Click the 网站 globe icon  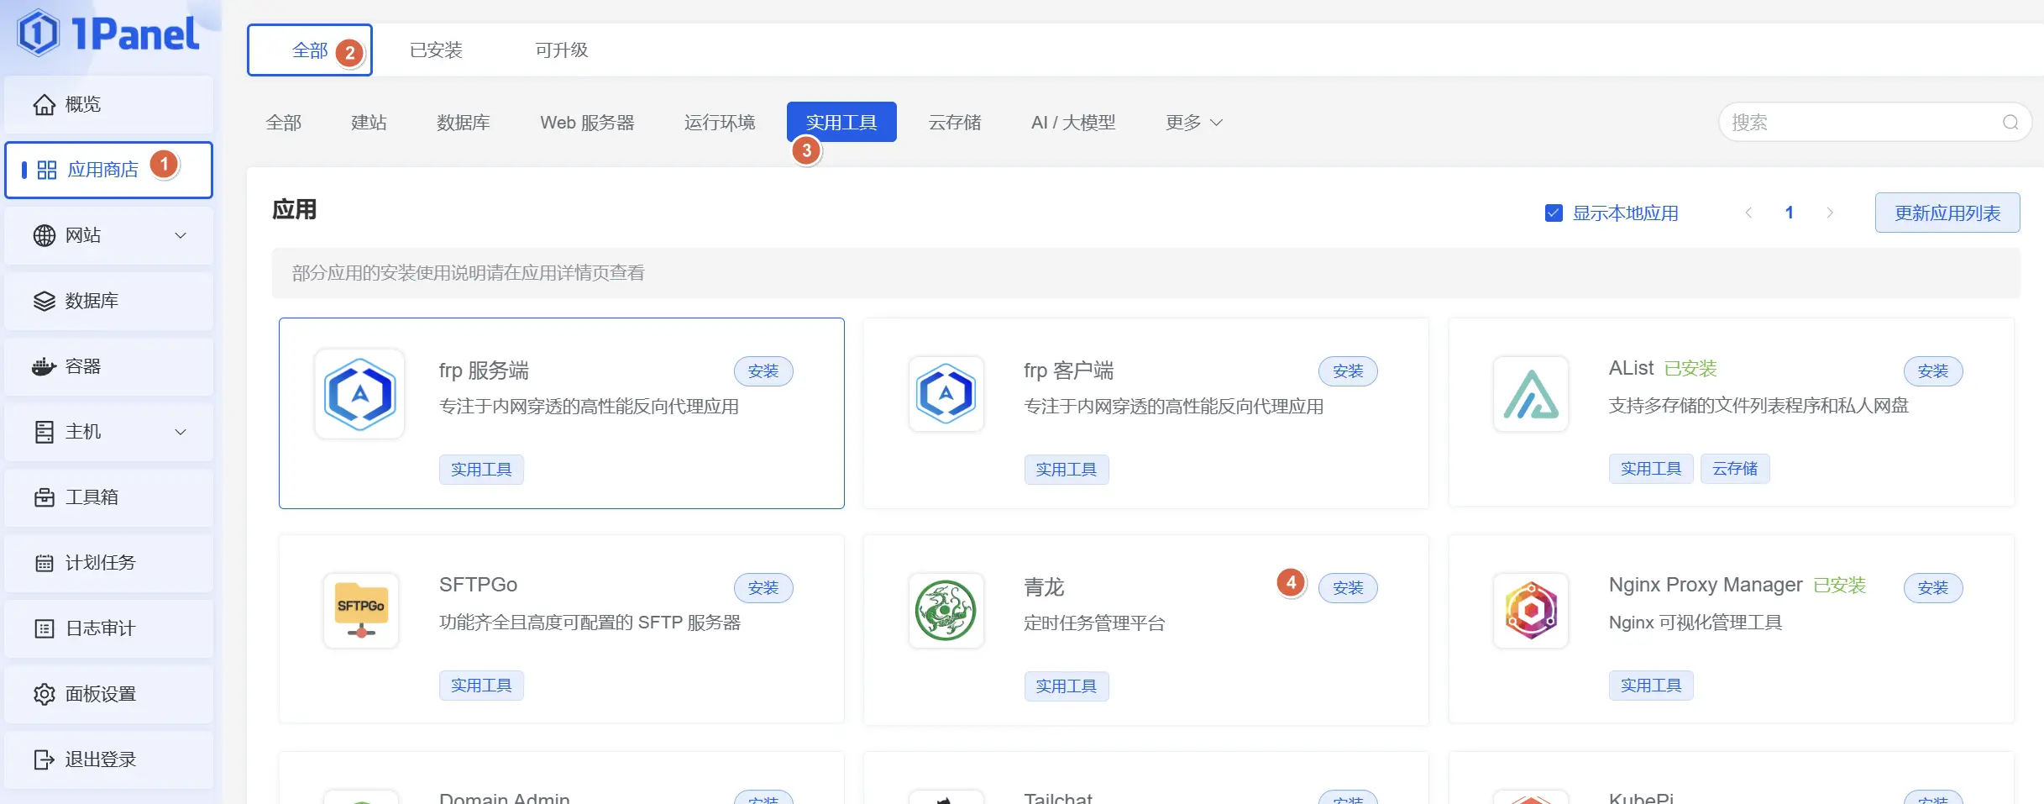[44, 235]
